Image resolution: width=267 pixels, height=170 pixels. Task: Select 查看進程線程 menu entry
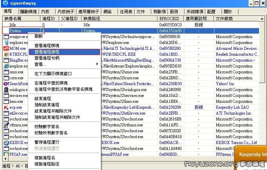click(64, 52)
